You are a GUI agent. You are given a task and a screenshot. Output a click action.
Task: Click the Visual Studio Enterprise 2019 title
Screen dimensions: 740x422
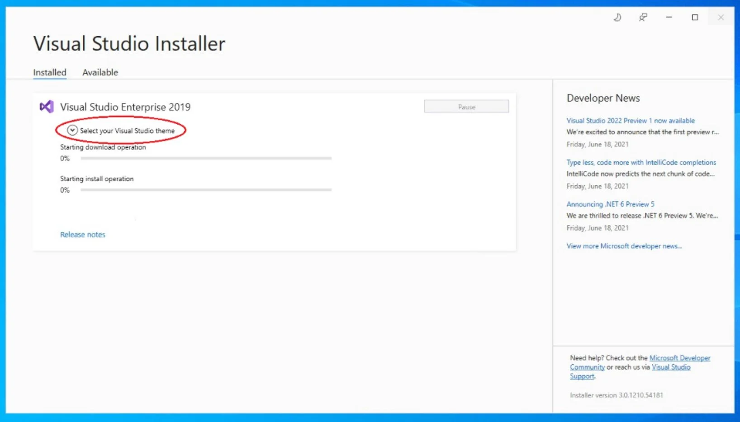[125, 107]
